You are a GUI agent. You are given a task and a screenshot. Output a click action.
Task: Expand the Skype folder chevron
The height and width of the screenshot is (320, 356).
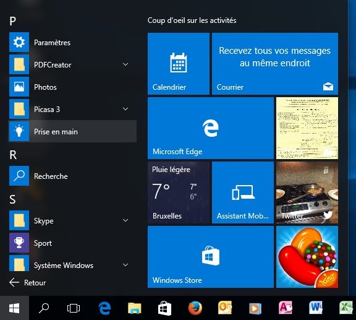pyautogui.click(x=125, y=220)
